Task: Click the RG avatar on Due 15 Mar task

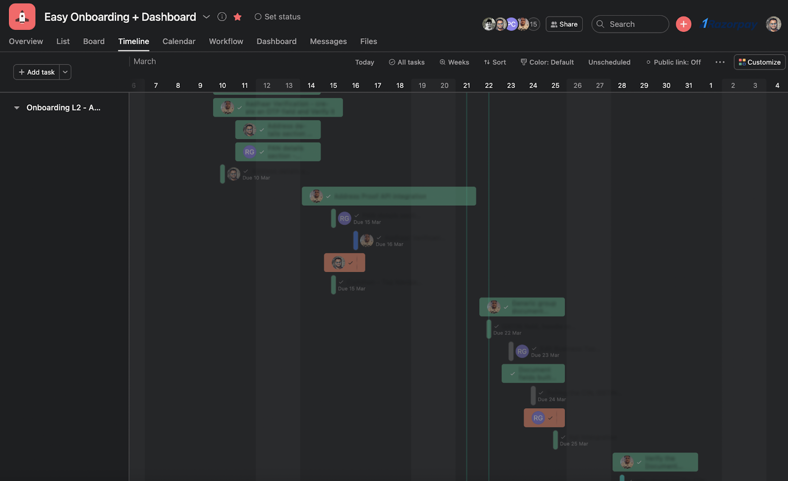Action: tap(344, 218)
